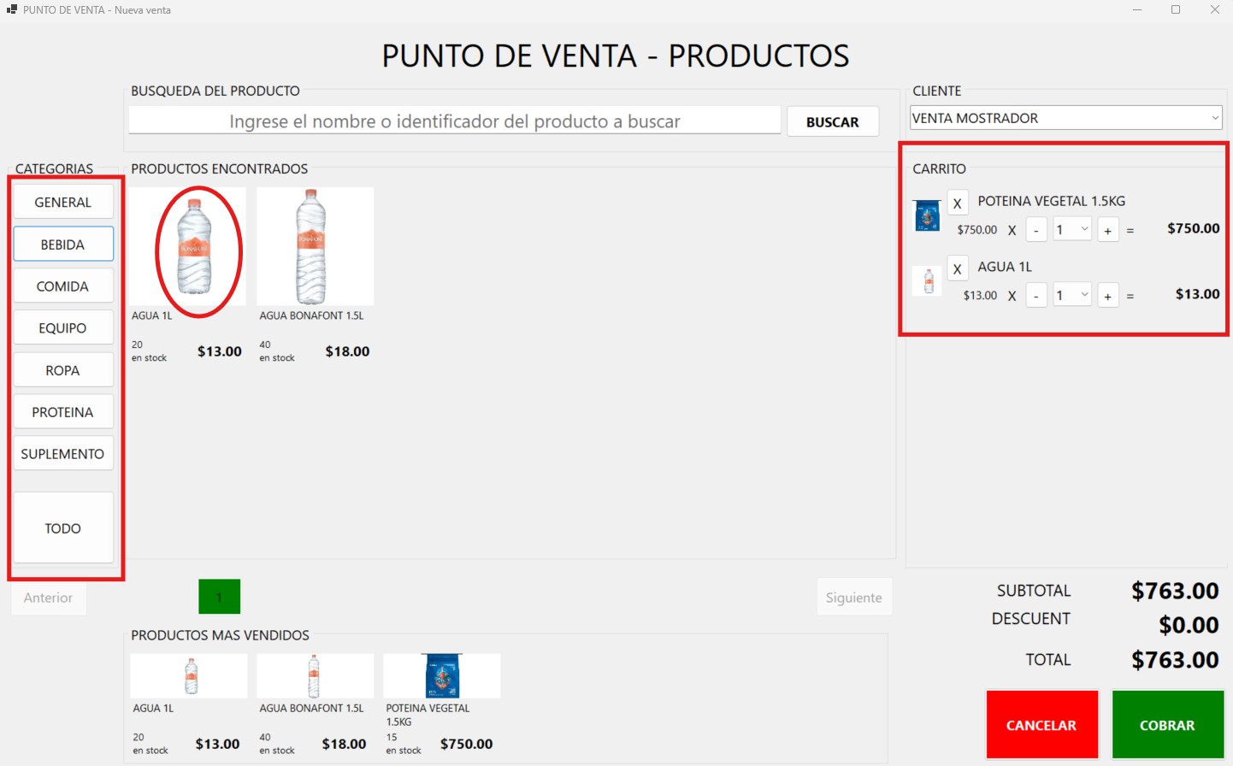Click POTEINA VEGETAL 1.5KG name in cart
Image resolution: width=1233 pixels, height=766 pixels.
pyautogui.click(x=1052, y=201)
